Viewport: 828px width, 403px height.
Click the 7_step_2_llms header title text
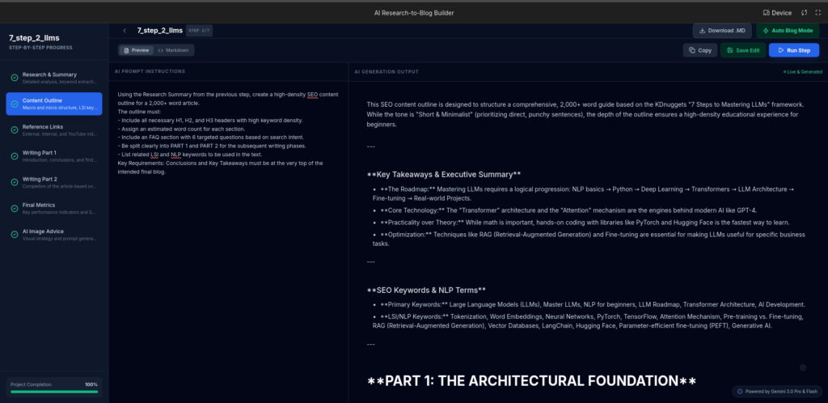click(x=159, y=31)
